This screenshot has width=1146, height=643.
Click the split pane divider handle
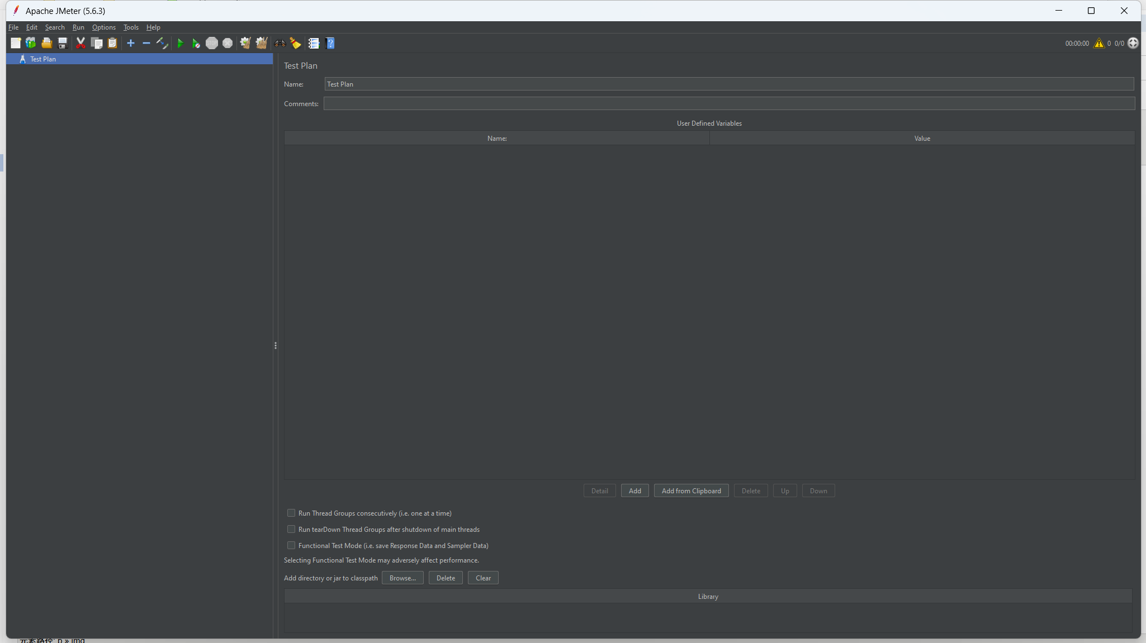click(x=276, y=346)
